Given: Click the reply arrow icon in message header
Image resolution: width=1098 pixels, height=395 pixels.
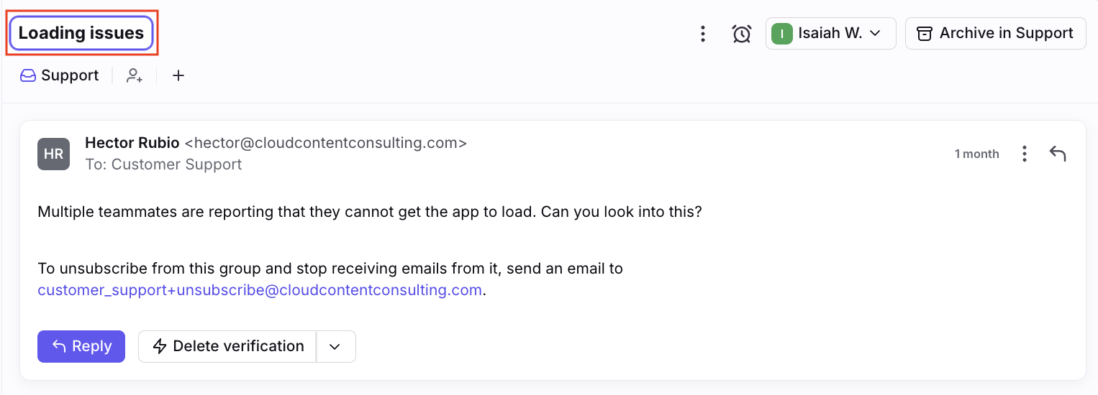Looking at the screenshot, I should 1057,154.
